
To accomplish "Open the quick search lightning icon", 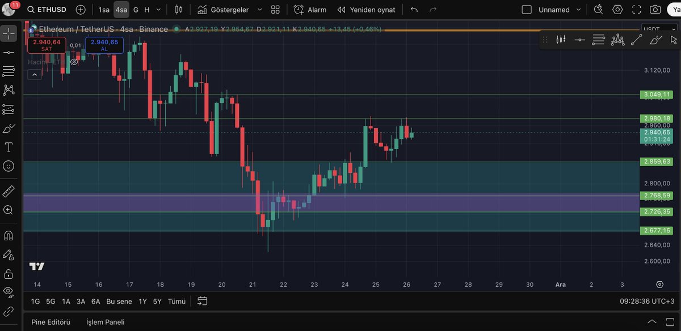I will [x=599, y=10].
